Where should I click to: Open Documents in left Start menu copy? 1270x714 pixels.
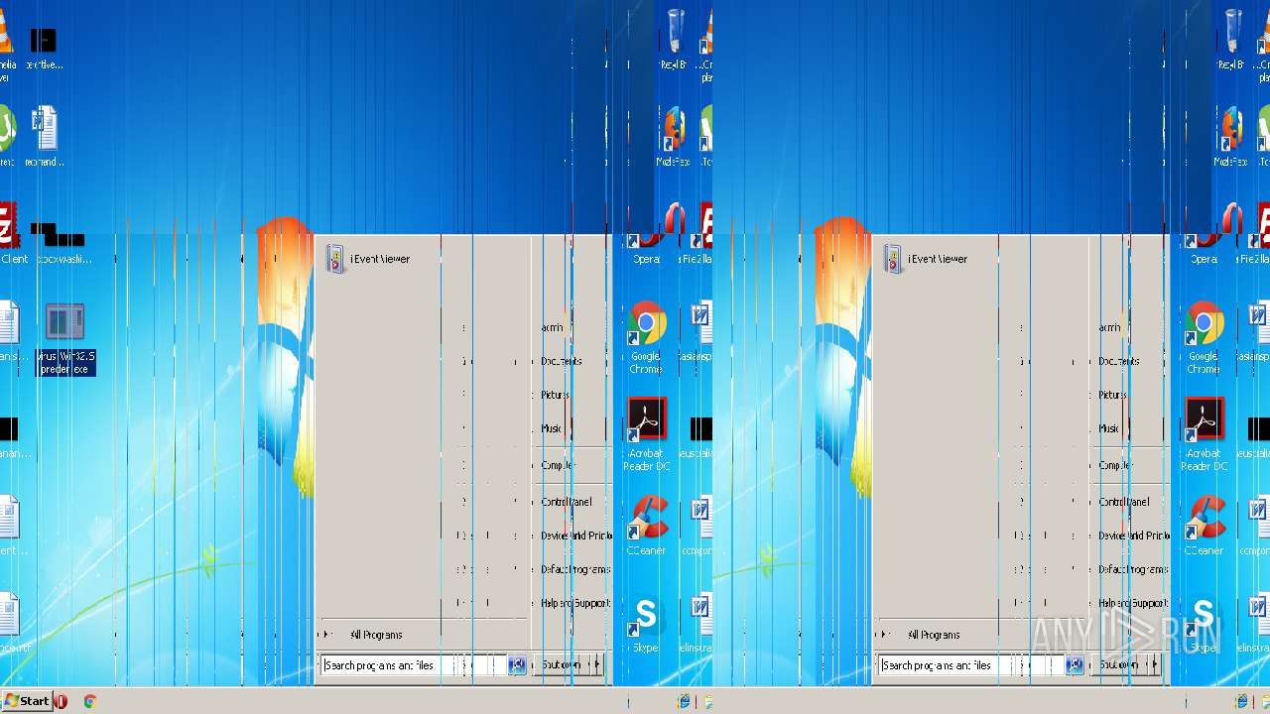click(x=562, y=361)
